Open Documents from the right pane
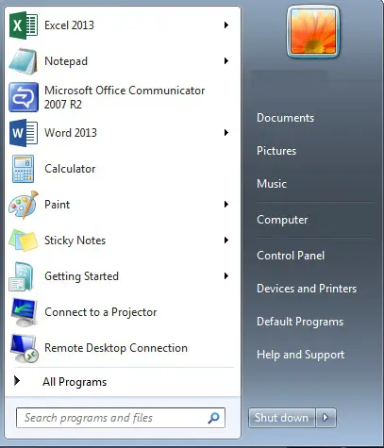Image resolution: width=384 pixels, height=448 pixels. (x=285, y=118)
